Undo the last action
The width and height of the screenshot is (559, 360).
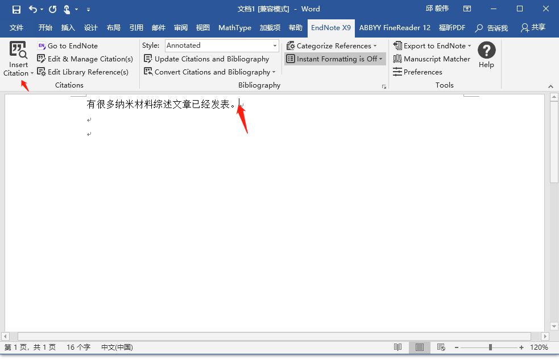[x=33, y=9]
